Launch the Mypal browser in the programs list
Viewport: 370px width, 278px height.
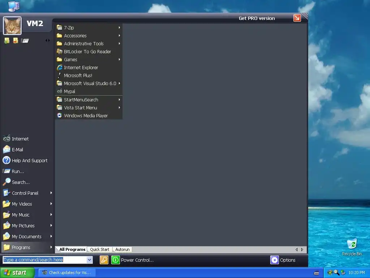(x=89, y=91)
